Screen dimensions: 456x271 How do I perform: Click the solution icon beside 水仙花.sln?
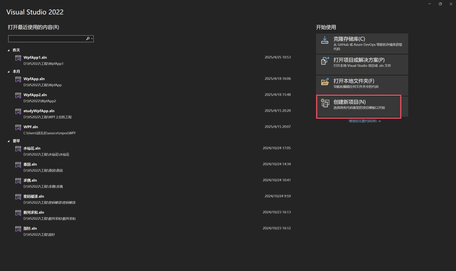point(18,149)
